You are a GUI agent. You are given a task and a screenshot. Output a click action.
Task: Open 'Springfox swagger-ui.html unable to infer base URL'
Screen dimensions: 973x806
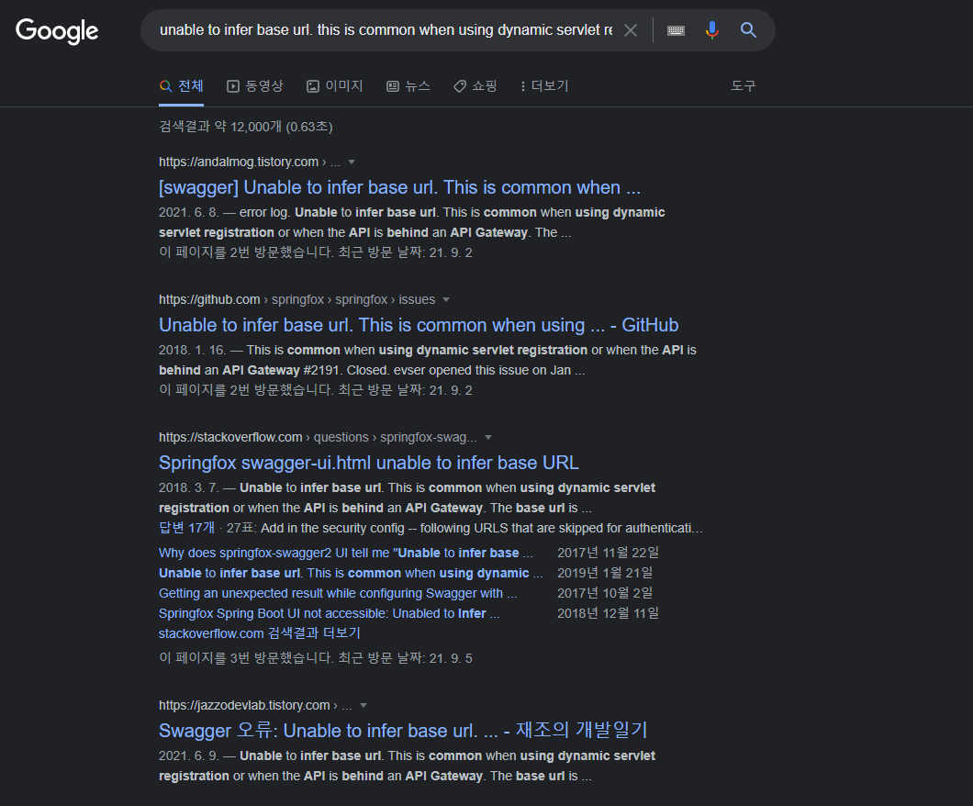click(368, 463)
